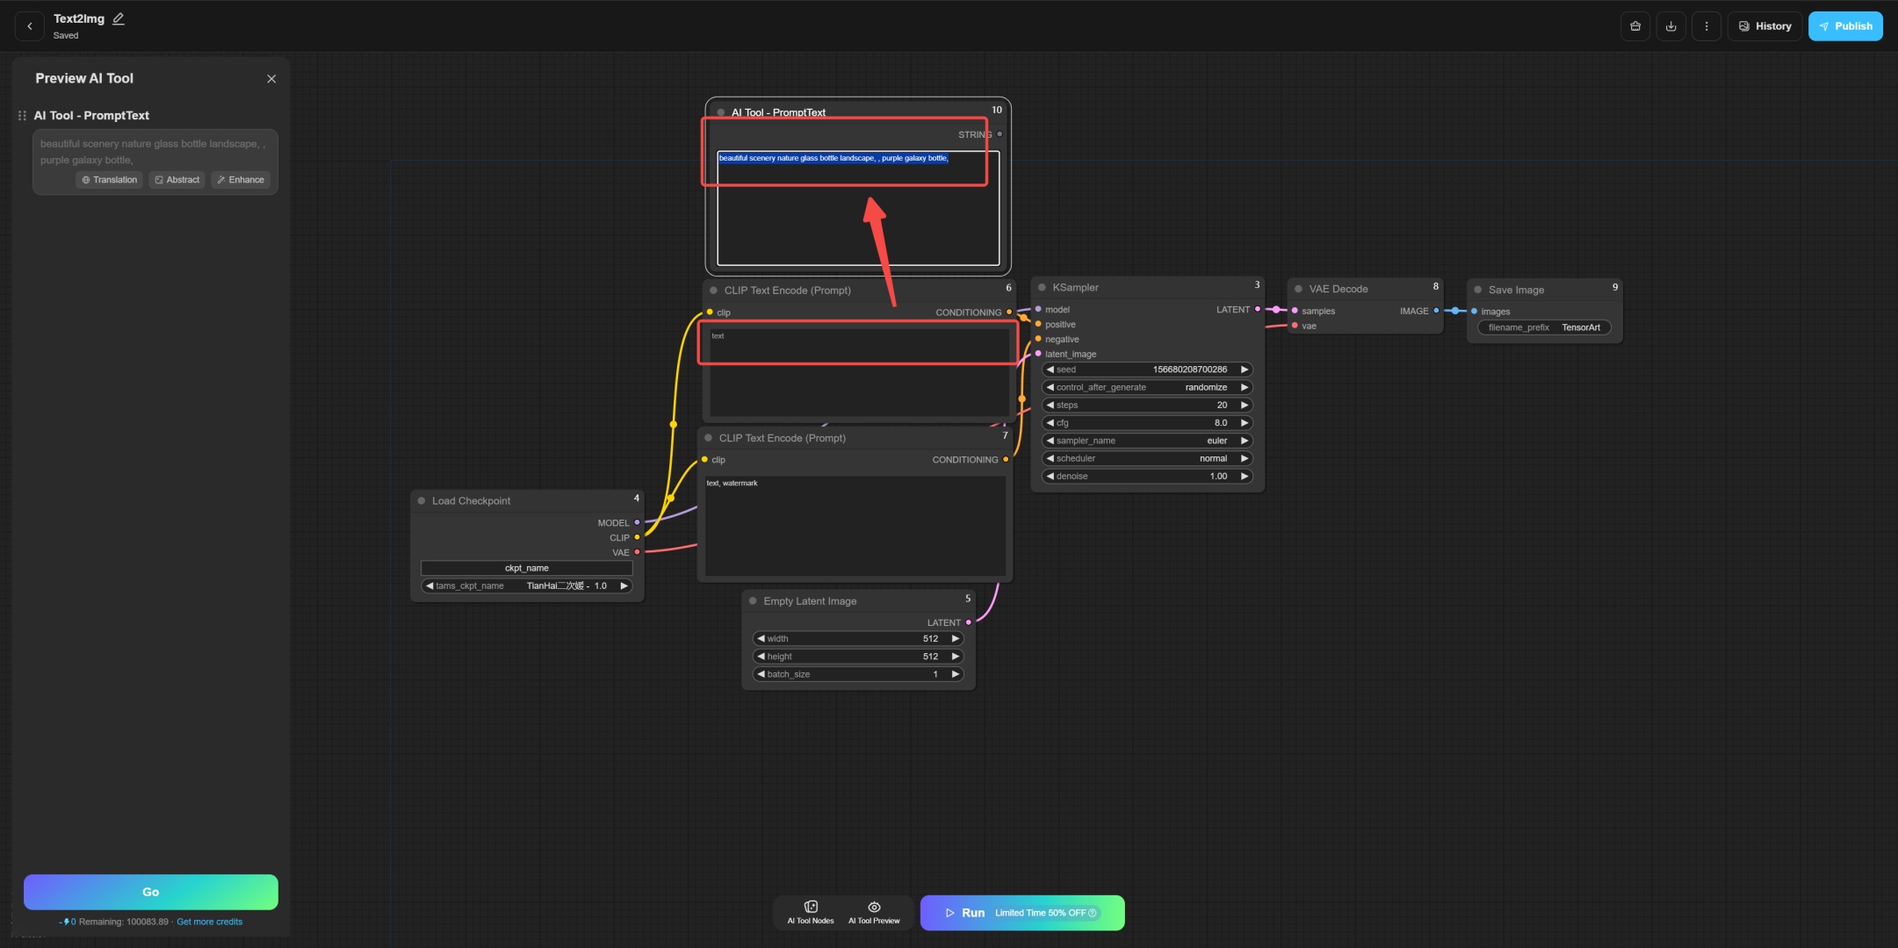The image size is (1898, 948).
Task: Increase the steps value in KSampler
Action: tap(1245, 405)
